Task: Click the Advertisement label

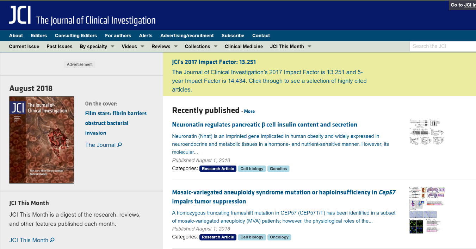Action: point(80,64)
